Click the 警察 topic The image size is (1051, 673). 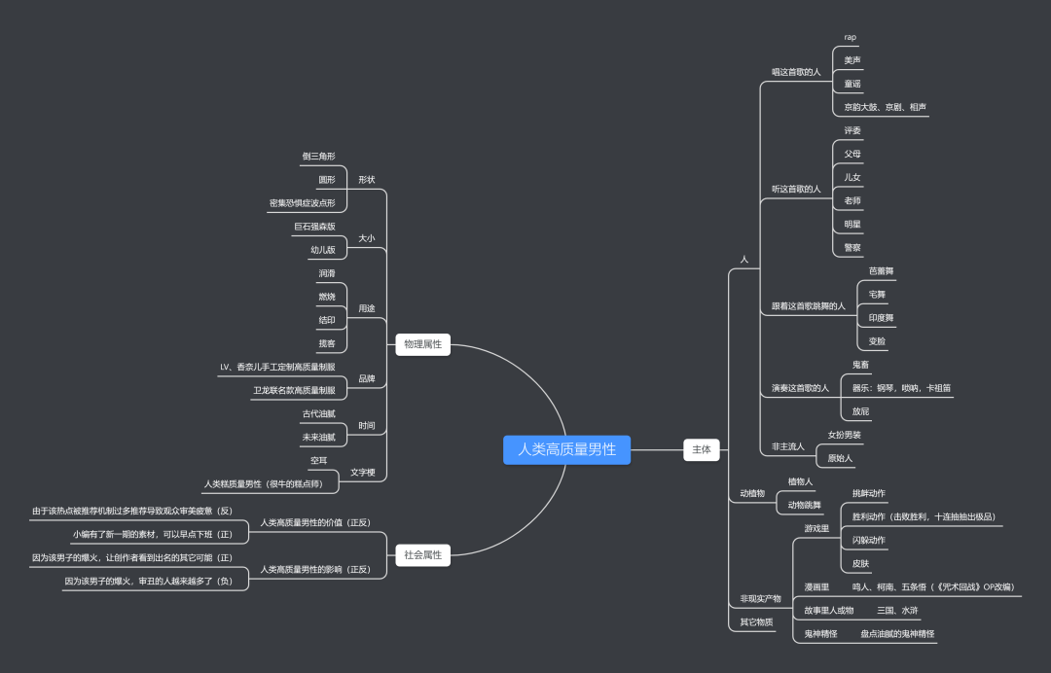852,248
